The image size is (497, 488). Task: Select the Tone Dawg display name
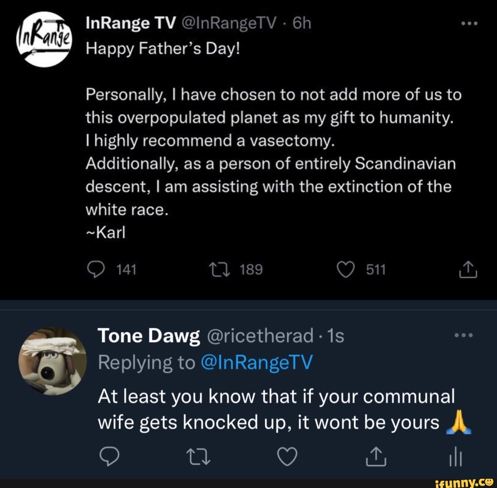(x=148, y=335)
